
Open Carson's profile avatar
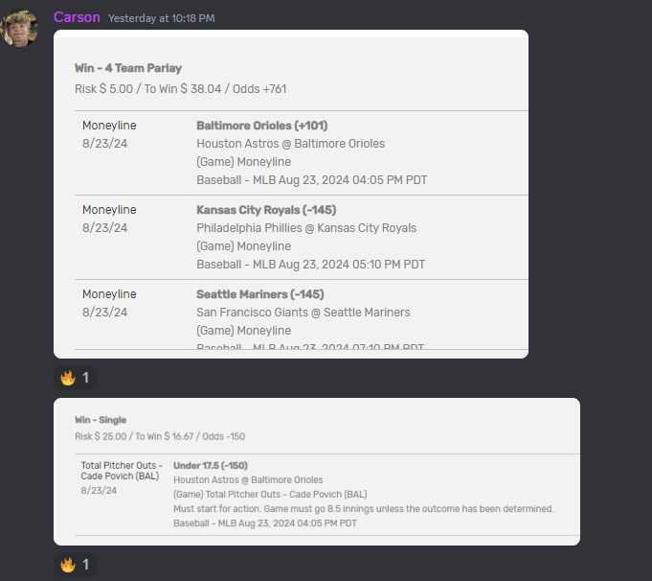(19, 28)
